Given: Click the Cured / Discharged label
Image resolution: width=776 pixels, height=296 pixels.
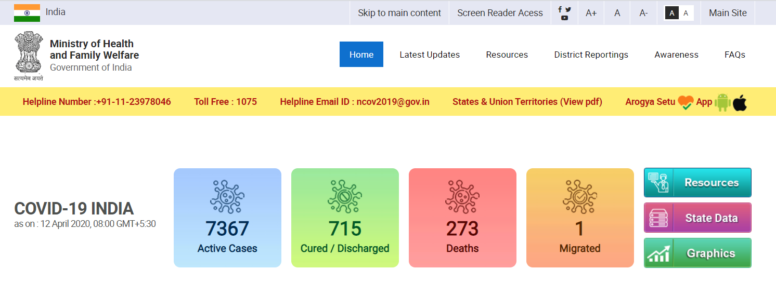Looking at the screenshot, I should pyautogui.click(x=345, y=249).
